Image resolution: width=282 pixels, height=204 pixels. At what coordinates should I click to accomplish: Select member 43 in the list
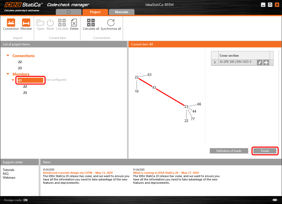point(30,80)
